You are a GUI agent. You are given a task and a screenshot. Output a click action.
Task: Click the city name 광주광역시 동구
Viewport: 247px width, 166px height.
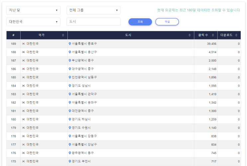pyautogui.click(x=83, y=153)
